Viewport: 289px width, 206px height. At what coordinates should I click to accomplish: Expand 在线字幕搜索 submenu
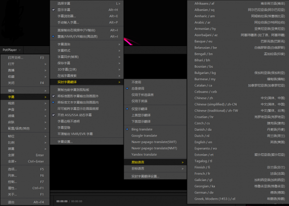(x=87, y=76)
